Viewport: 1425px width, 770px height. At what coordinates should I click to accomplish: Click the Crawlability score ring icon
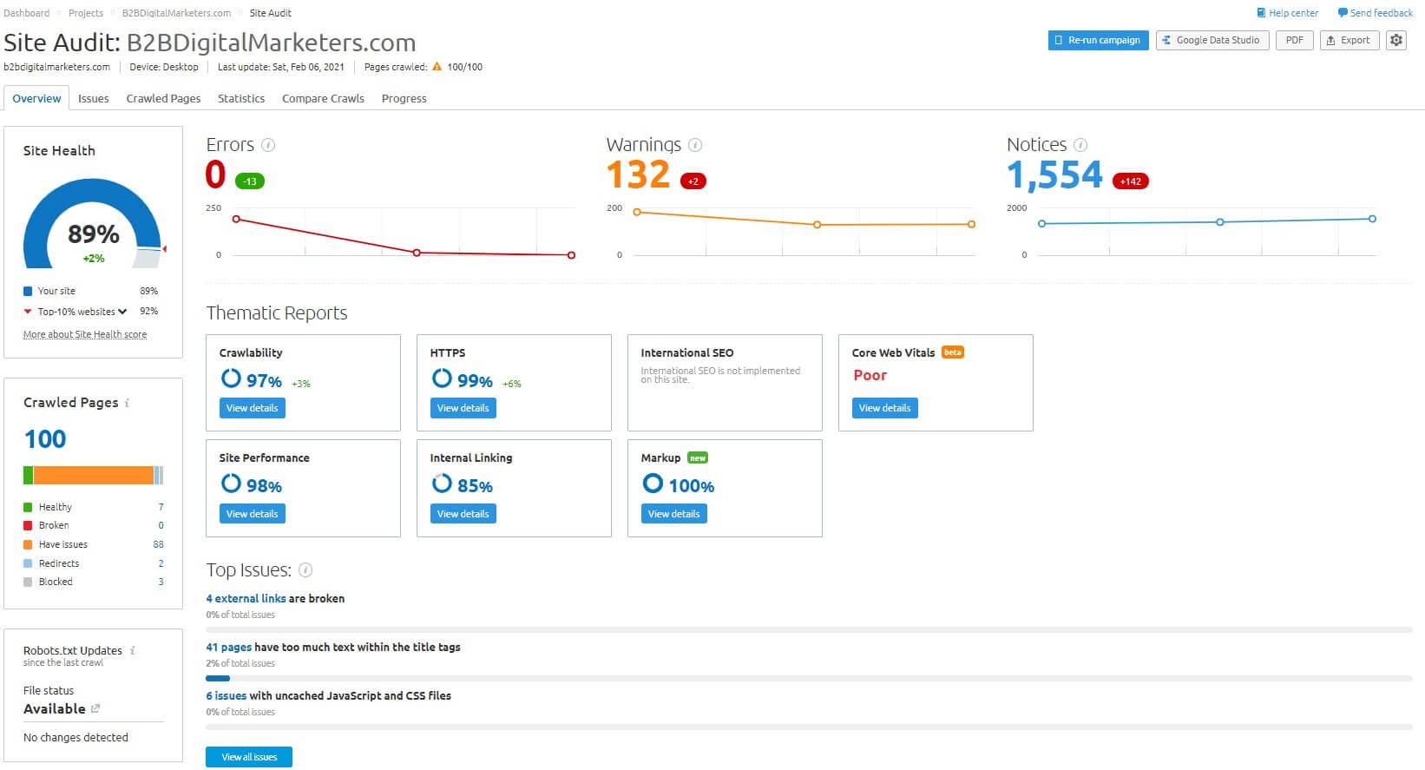coord(231,378)
